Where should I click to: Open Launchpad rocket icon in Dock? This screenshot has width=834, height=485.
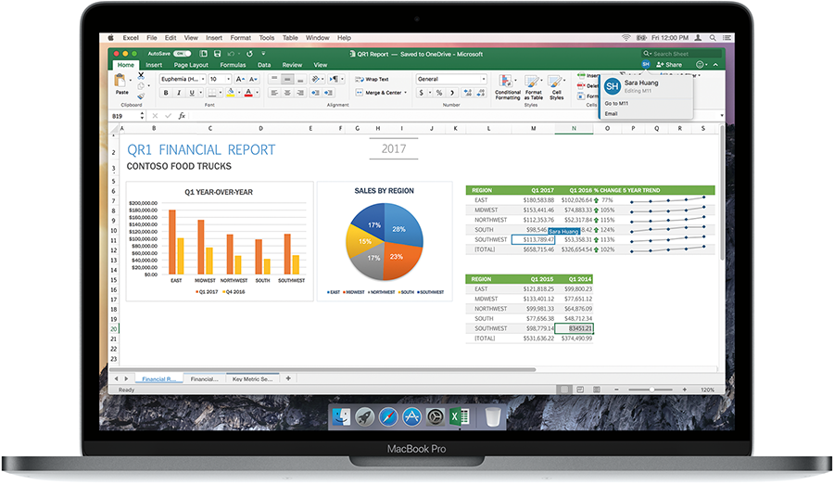click(364, 416)
